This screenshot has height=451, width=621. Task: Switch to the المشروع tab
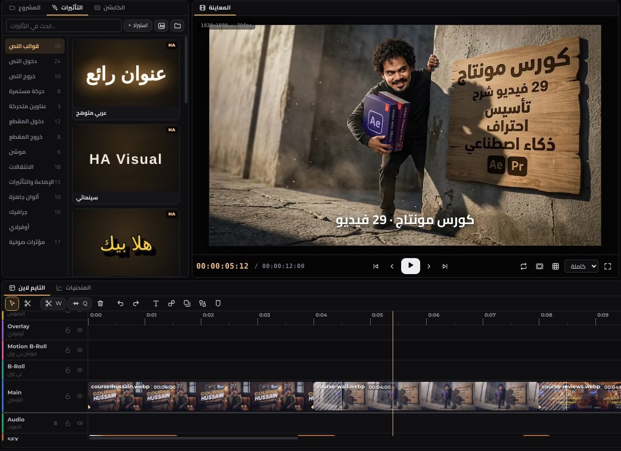click(25, 8)
